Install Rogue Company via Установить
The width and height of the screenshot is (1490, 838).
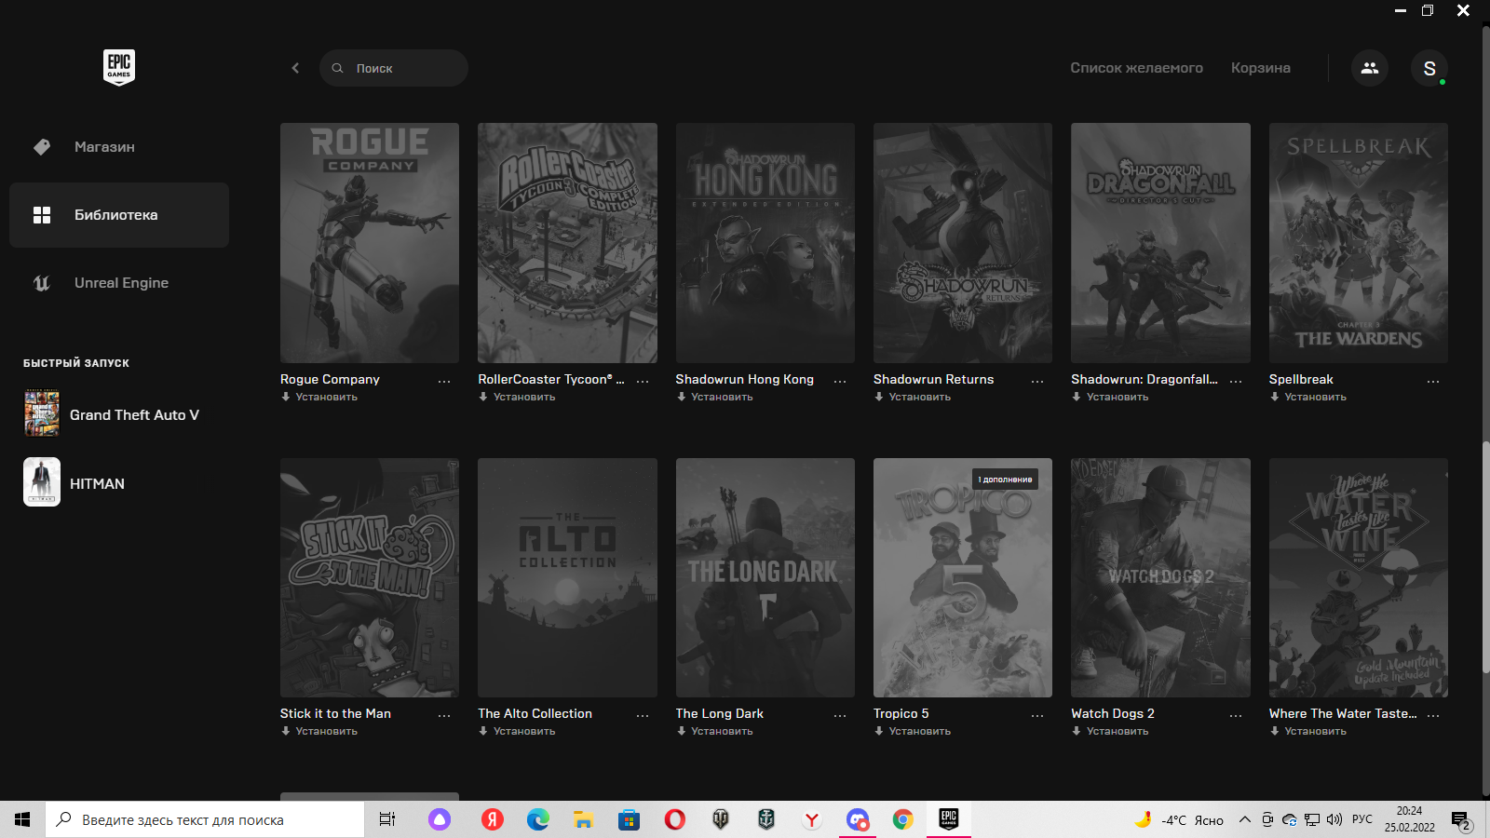319,398
